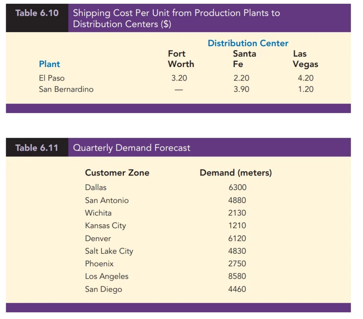Click the San Bernardino to Las Vegas cost 1.20

[x=305, y=89]
